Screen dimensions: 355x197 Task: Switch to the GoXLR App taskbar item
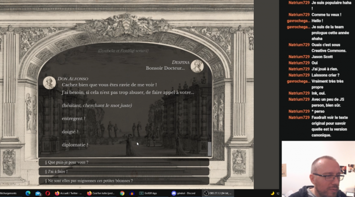pos(148,193)
